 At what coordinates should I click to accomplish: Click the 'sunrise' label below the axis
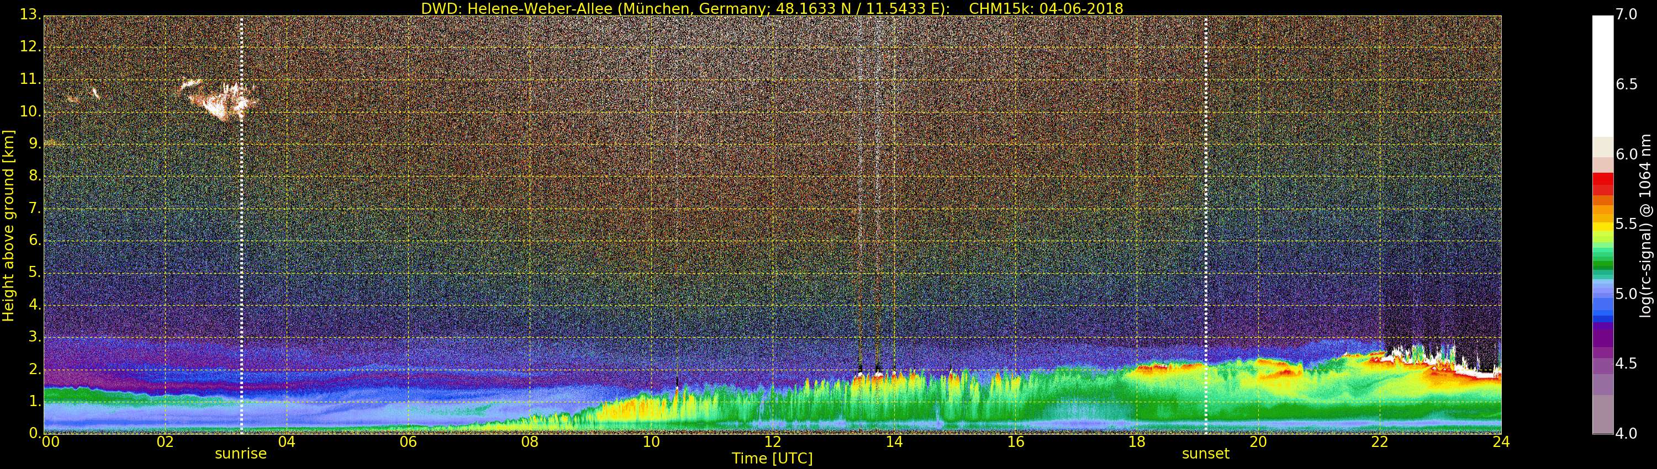coord(241,454)
